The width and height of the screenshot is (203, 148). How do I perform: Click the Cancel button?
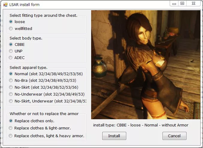(x=175, y=136)
